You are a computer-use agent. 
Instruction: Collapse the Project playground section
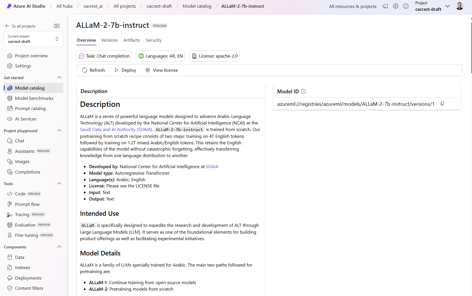(x=59, y=131)
